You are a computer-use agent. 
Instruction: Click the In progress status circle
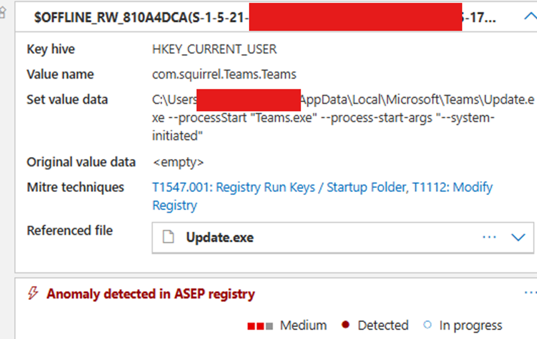coord(427,325)
